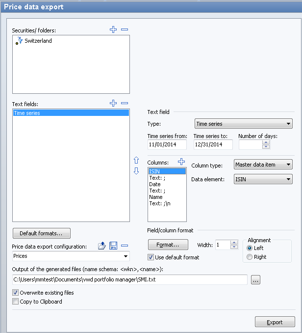Enable Copy to Clipboard checkbox
The image size is (302, 333).
(15, 302)
